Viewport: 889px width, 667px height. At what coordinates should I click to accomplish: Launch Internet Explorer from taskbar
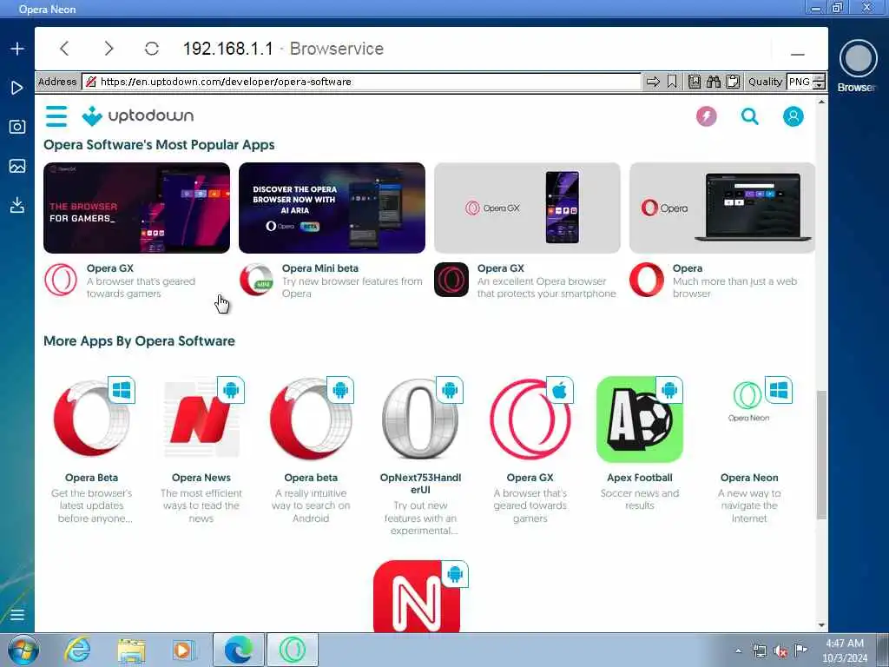pyautogui.click(x=77, y=650)
